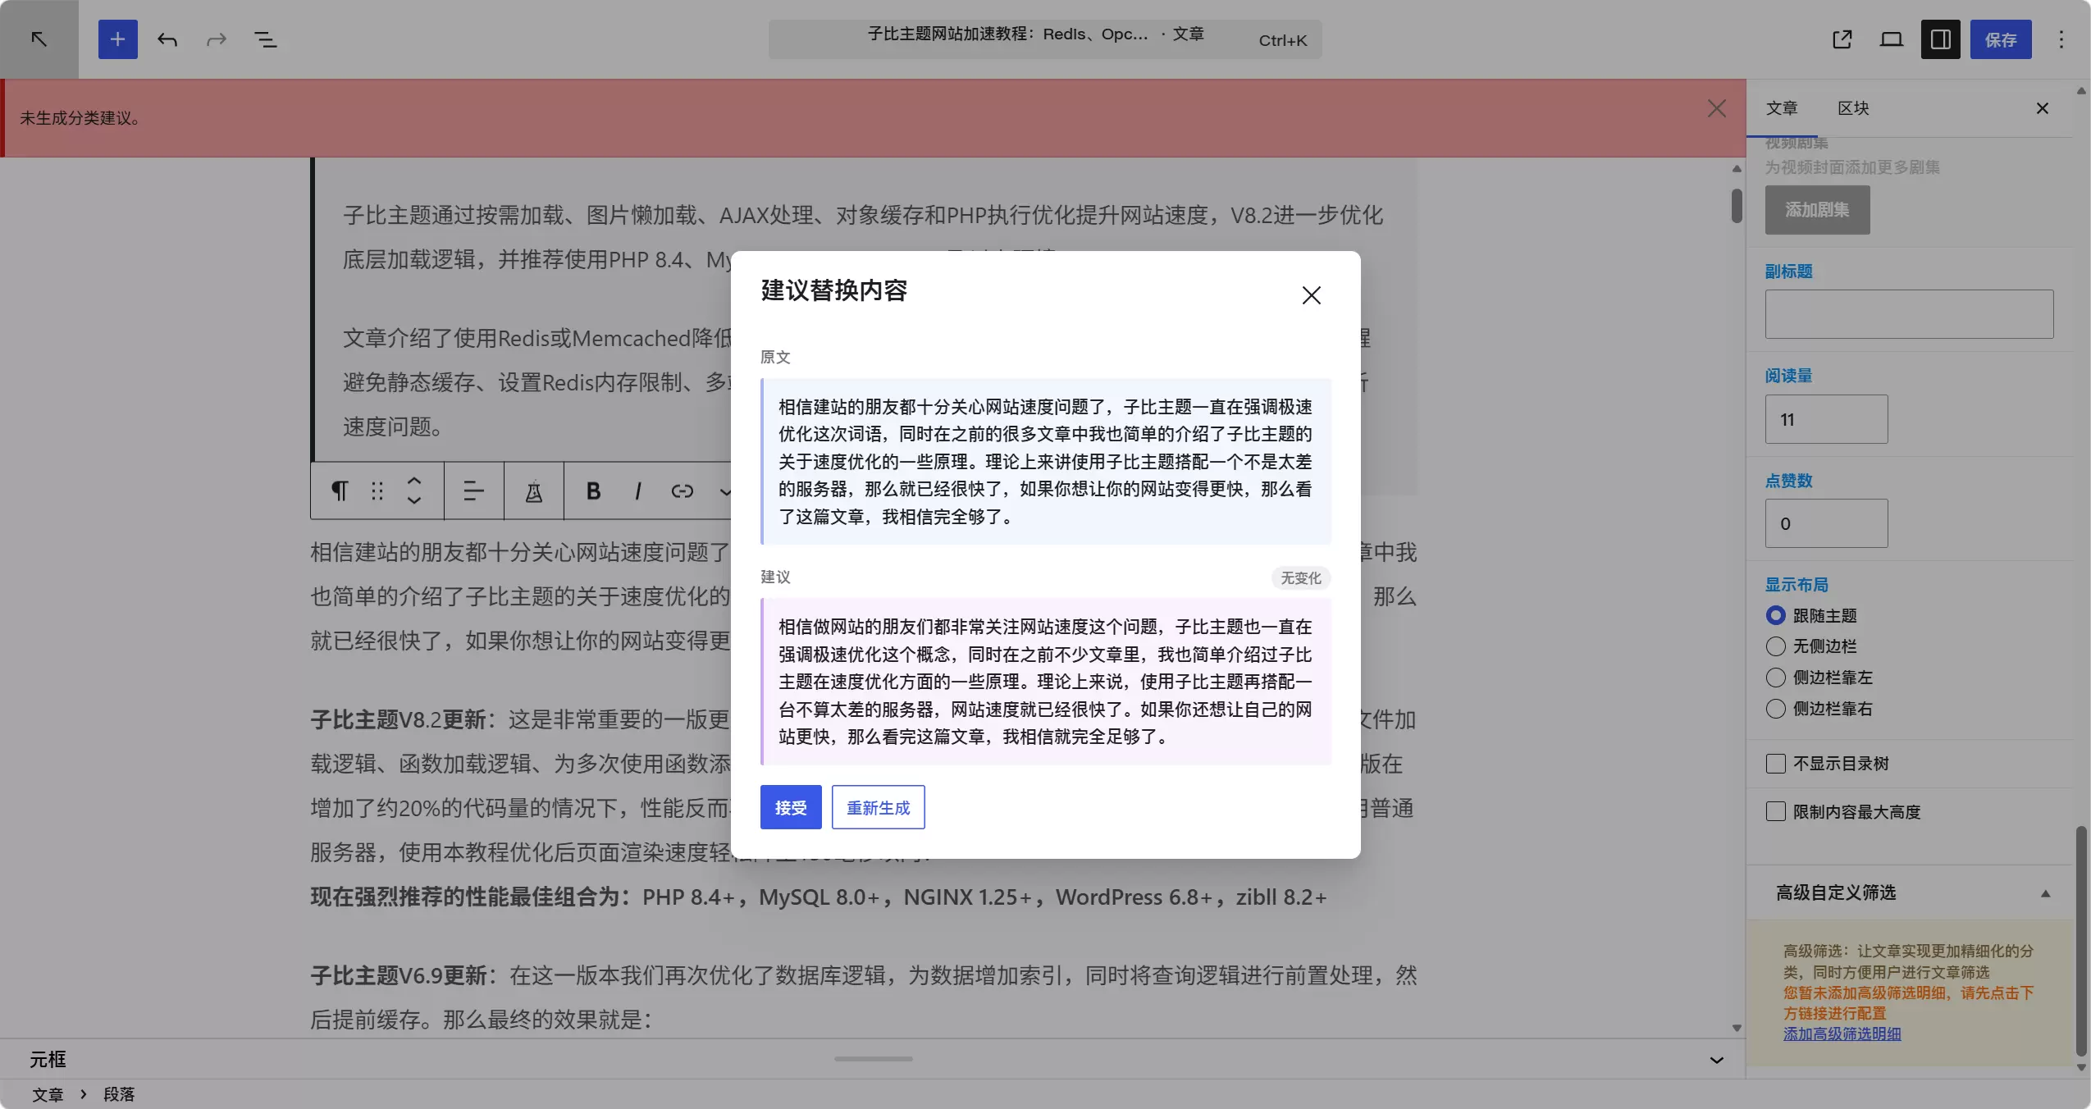Open the device preview options
Image resolution: width=2091 pixels, height=1109 pixels.
[x=1892, y=39]
